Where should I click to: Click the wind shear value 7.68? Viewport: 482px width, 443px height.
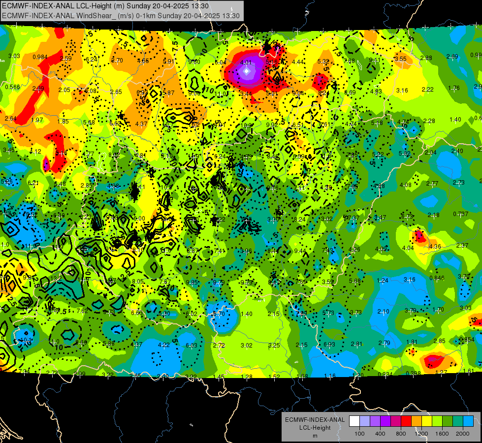click(349, 61)
